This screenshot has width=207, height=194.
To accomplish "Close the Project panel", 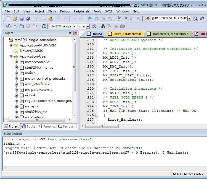I will click(75, 33).
